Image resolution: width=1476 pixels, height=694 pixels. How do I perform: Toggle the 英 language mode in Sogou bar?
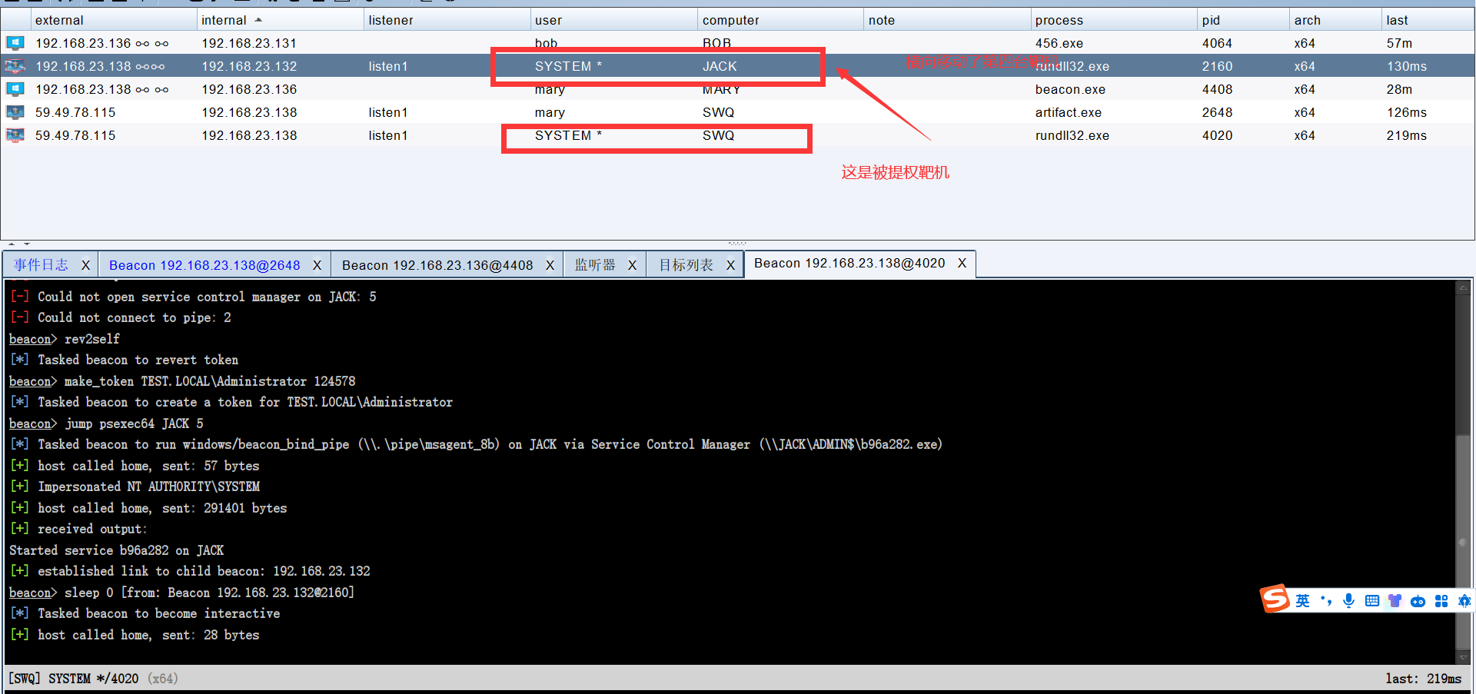point(1302,601)
